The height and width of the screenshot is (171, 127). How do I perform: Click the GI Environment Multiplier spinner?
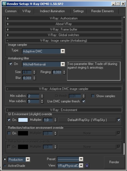[x=55, y=120]
